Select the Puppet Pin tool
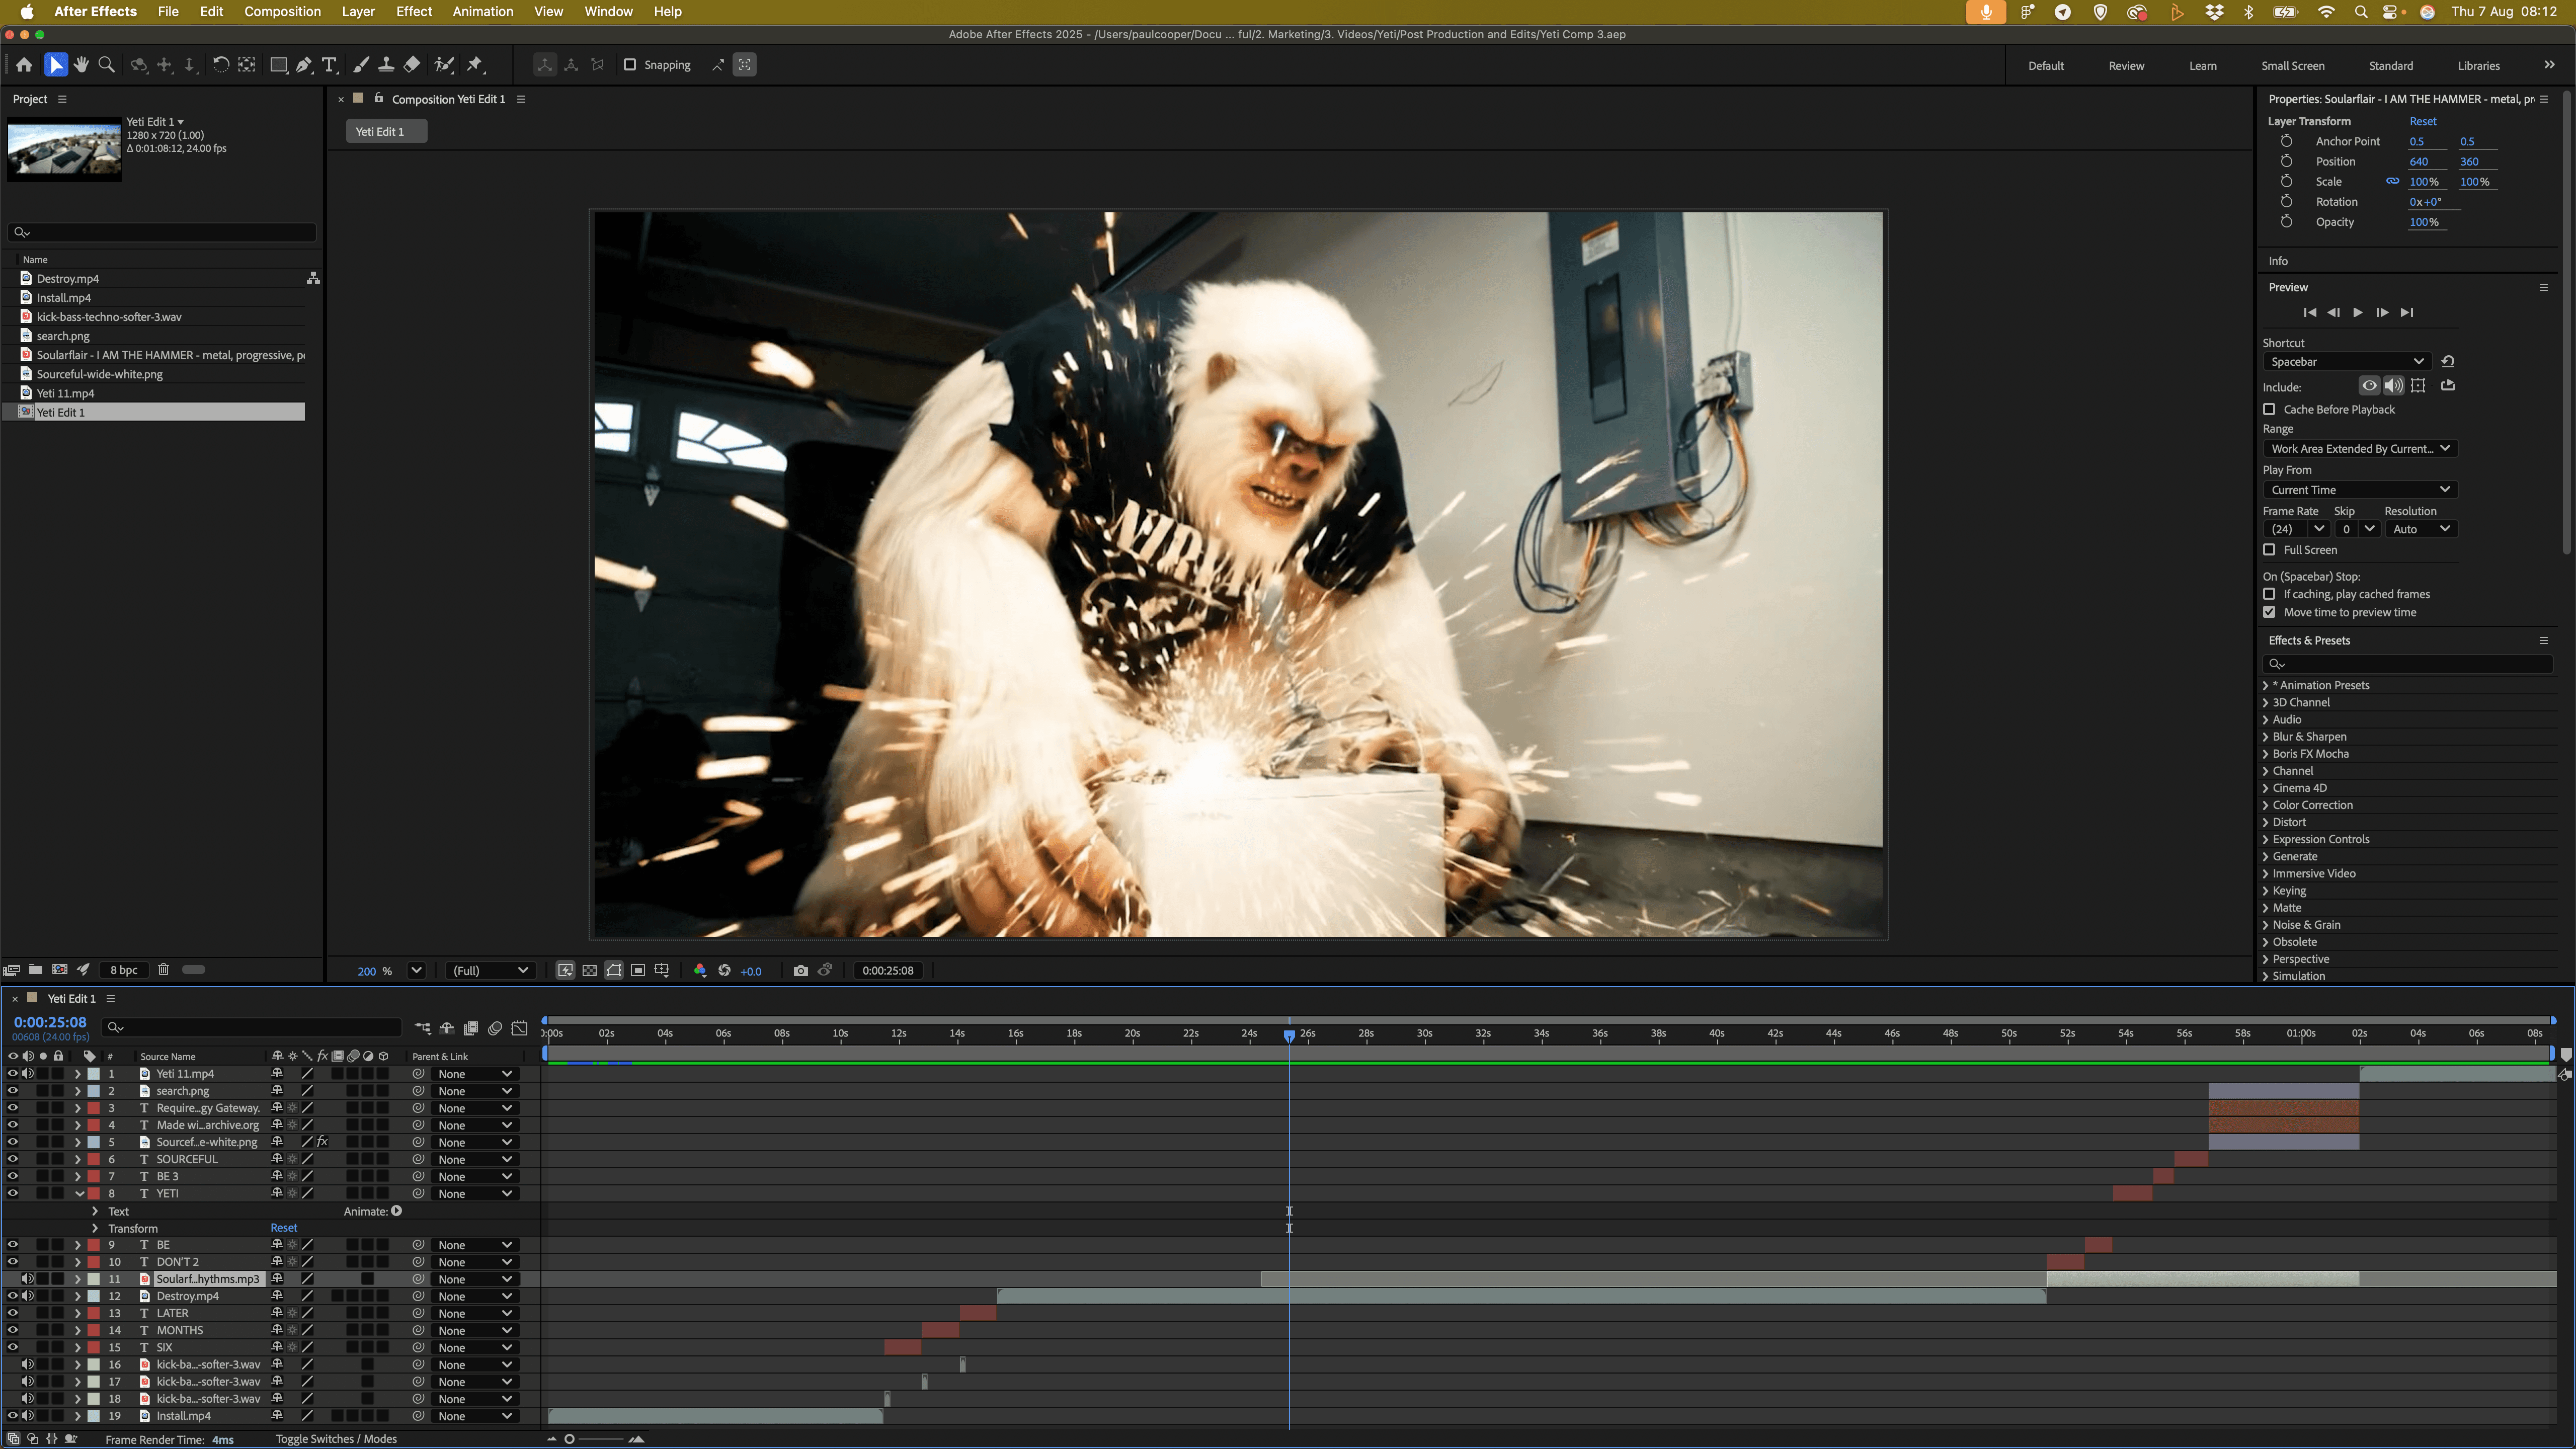This screenshot has width=2576, height=1449. tap(475, 65)
